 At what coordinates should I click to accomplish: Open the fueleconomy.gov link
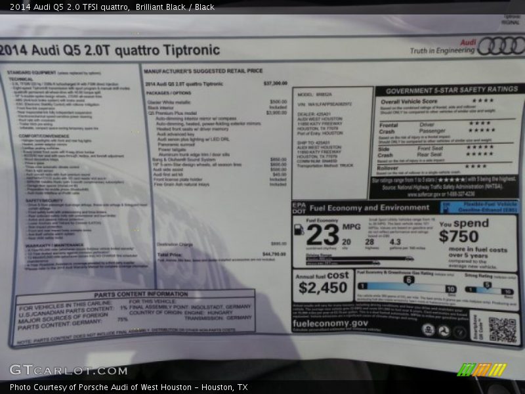330,323
